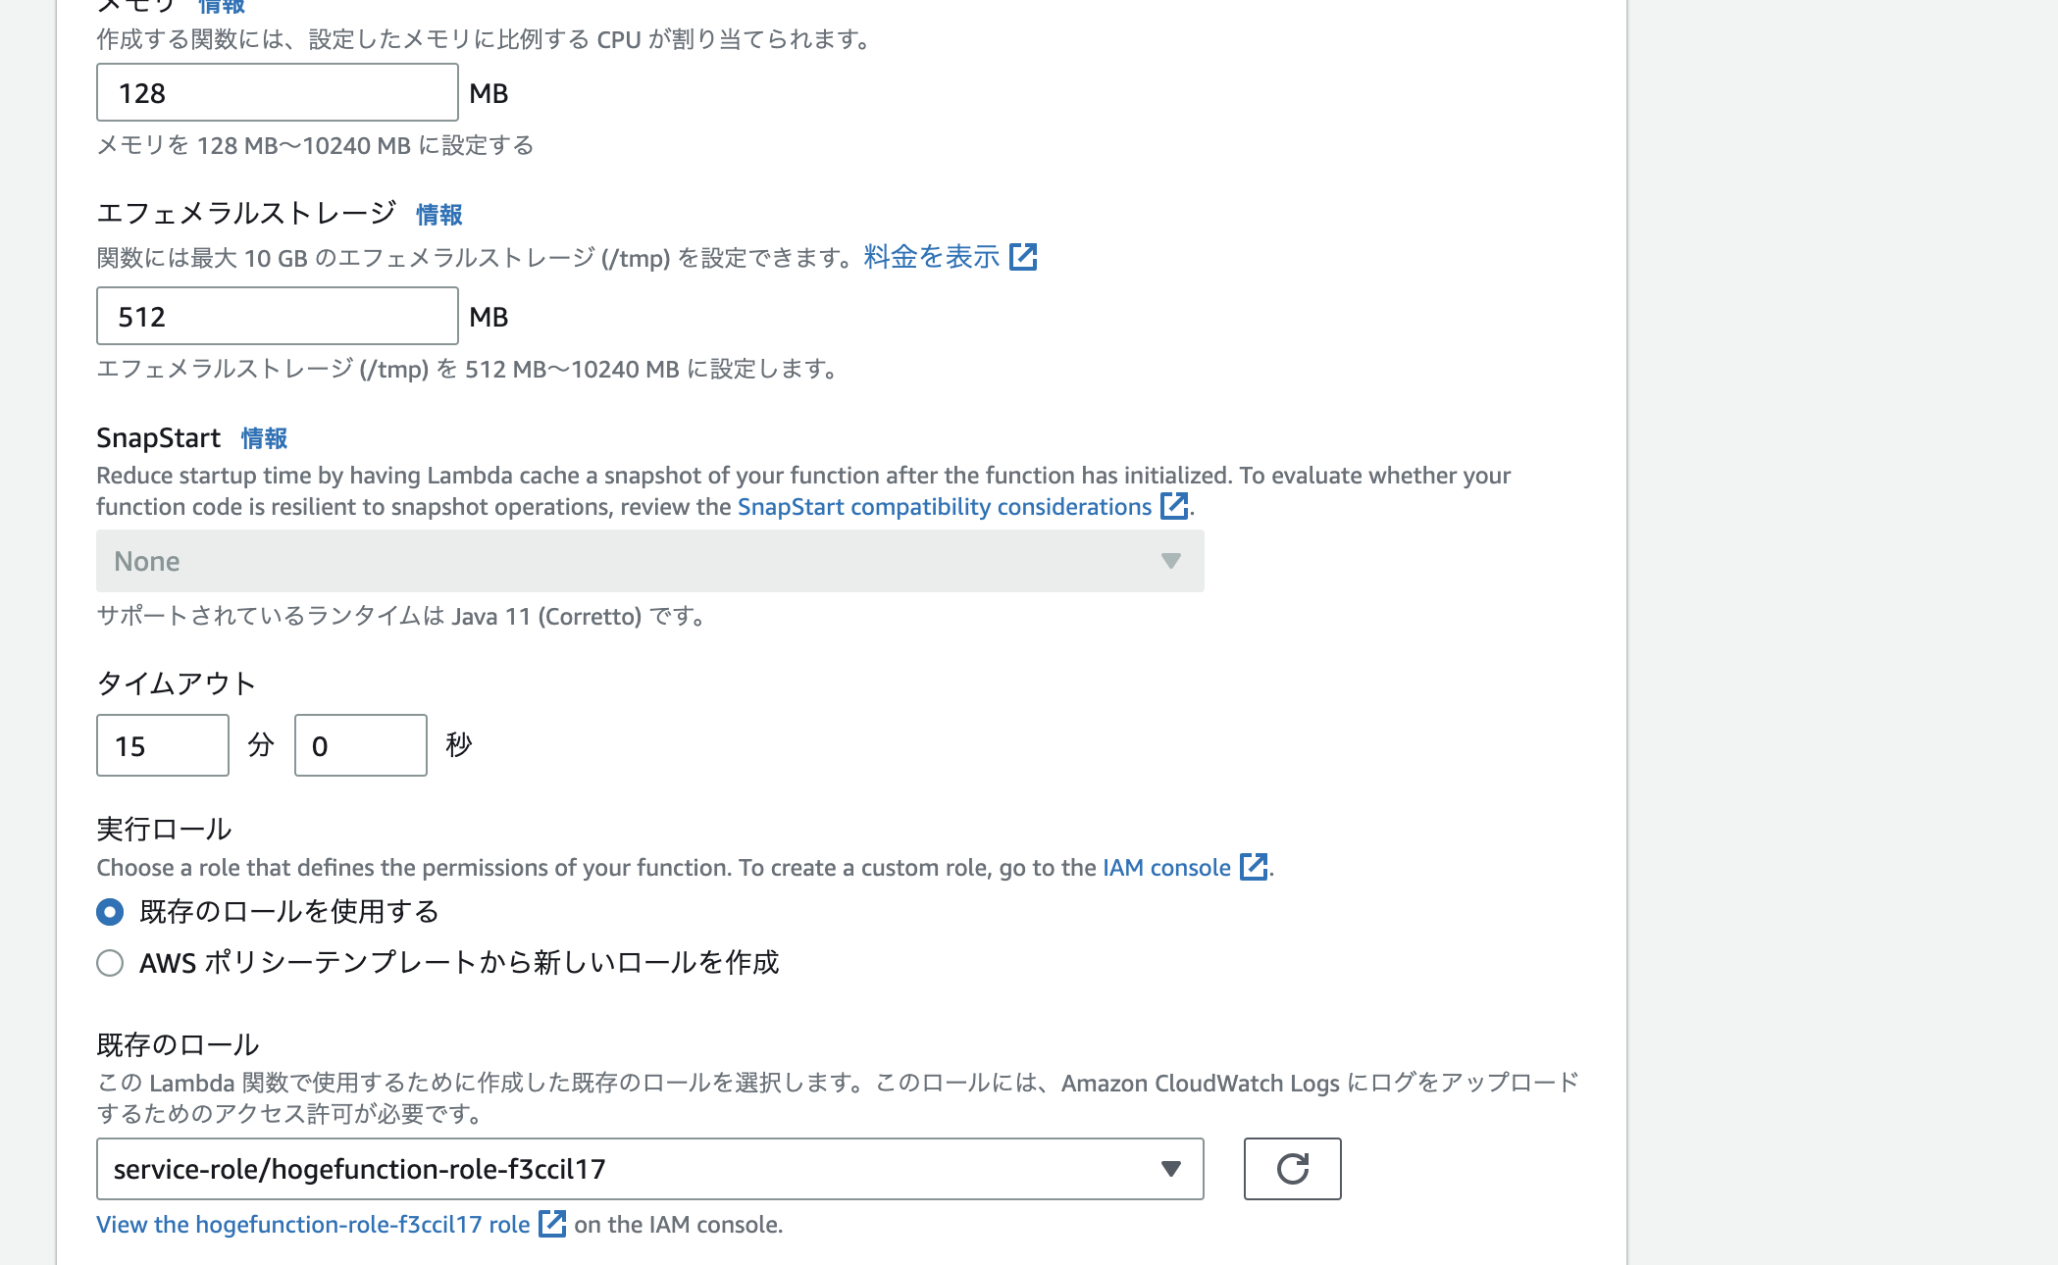This screenshot has height=1265, width=2058.
Task: Click the 料金を表示 external link icon
Action: (1026, 256)
